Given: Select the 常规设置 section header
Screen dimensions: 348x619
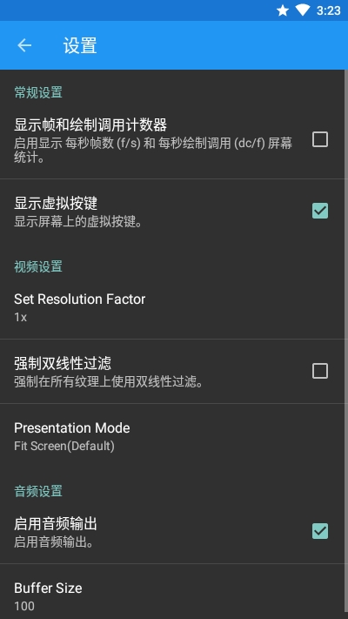Looking at the screenshot, I should click(x=38, y=92).
